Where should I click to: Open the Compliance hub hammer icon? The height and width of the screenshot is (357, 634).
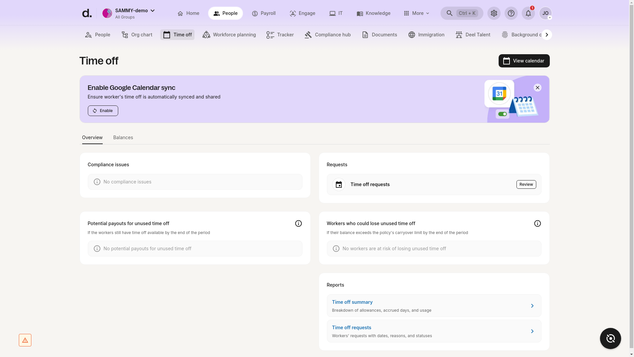pyautogui.click(x=308, y=34)
